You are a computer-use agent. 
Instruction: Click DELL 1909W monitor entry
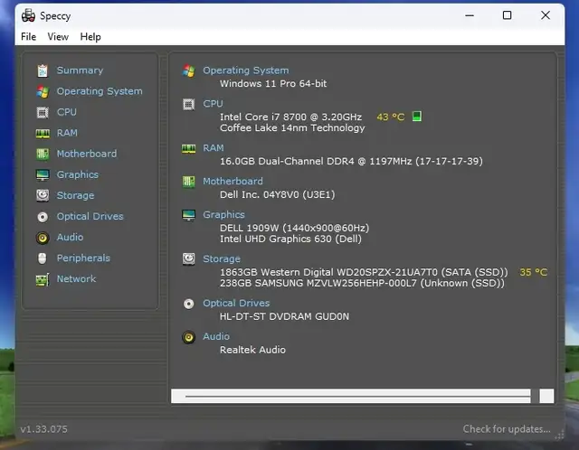tap(294, 228)
